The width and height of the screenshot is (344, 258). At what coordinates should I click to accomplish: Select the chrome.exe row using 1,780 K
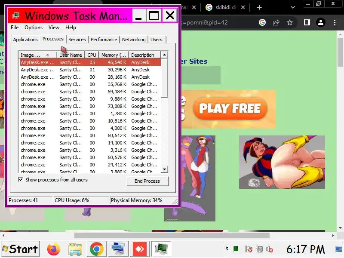tap(90, 114)
